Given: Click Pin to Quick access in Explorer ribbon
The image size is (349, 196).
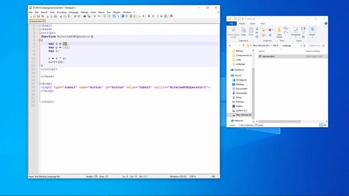Looking at the screenshot, I should pyautogui.click(x=233, y=33).
